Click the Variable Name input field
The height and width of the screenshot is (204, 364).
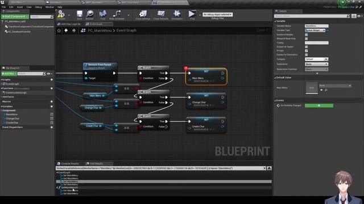click(x=317, y=26)
